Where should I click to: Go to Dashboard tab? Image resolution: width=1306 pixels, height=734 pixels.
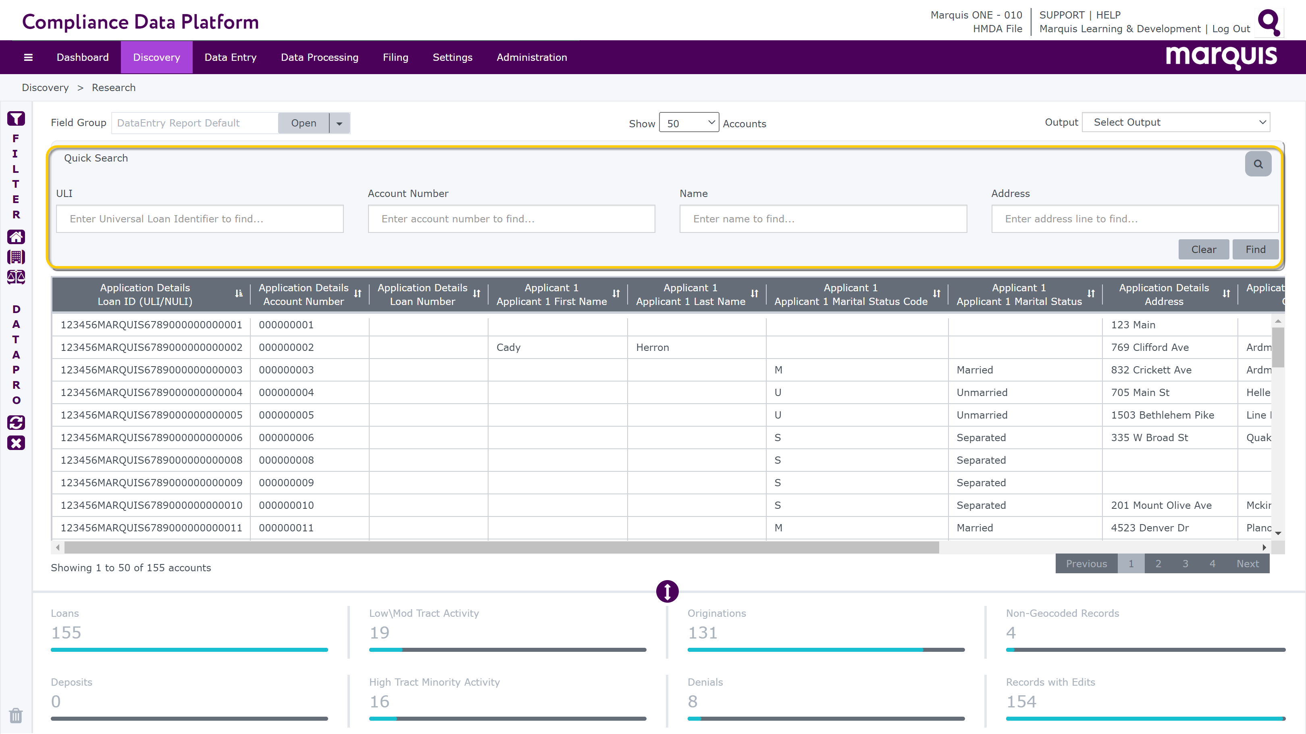[x=83, y=57]
